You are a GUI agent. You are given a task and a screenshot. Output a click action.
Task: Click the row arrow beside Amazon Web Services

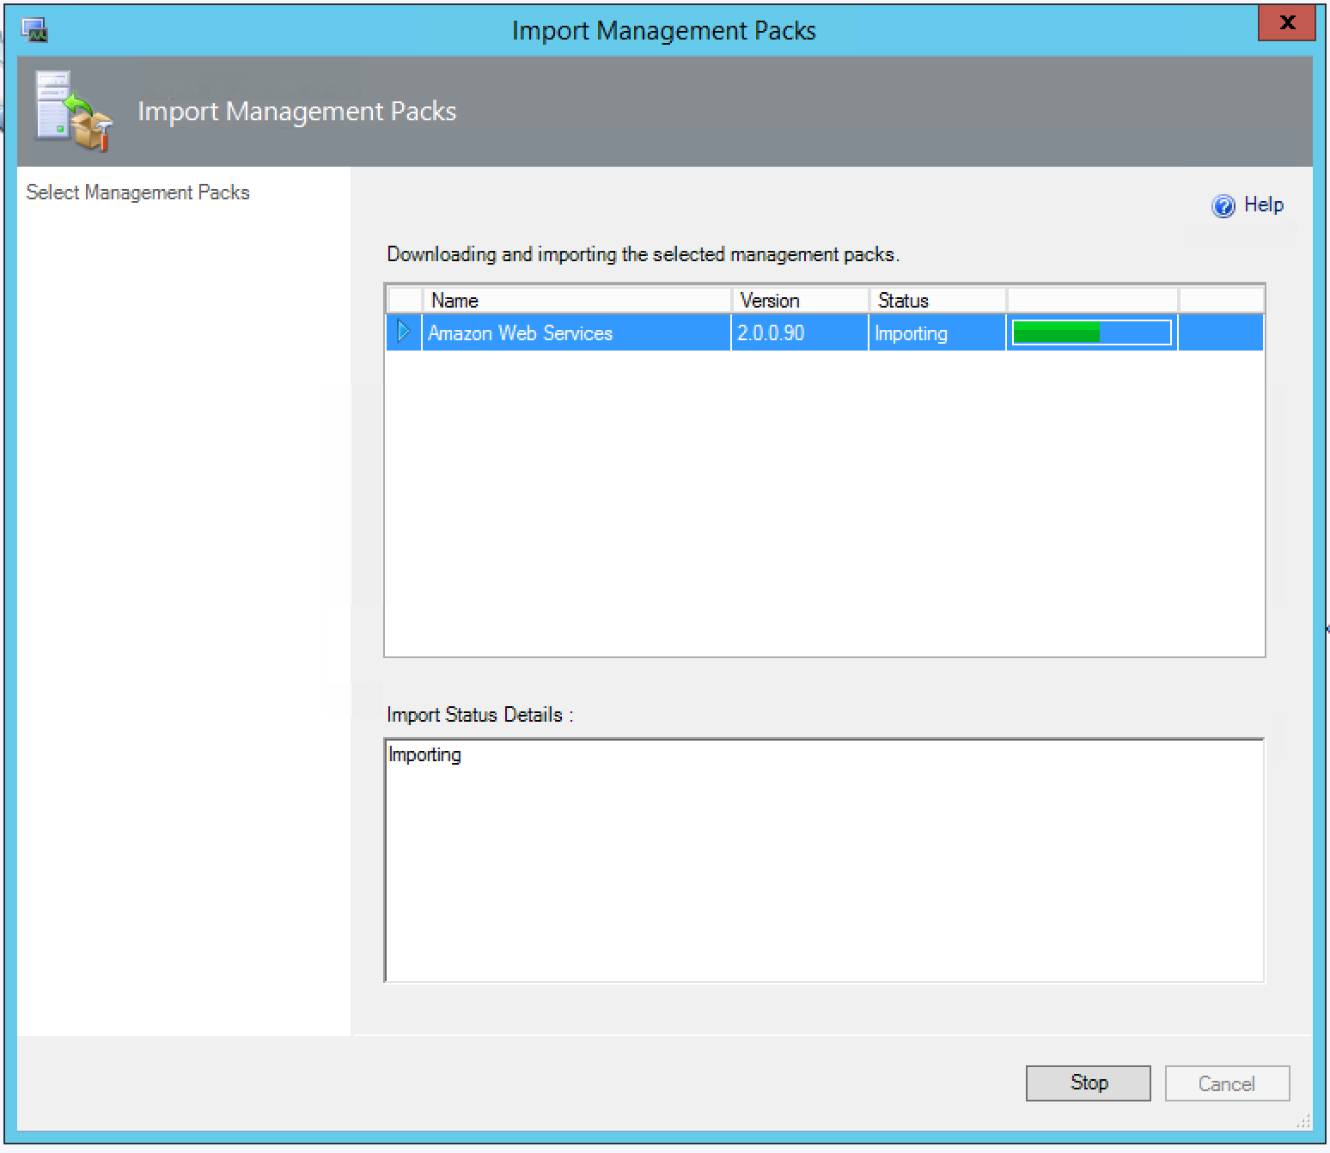404,332
